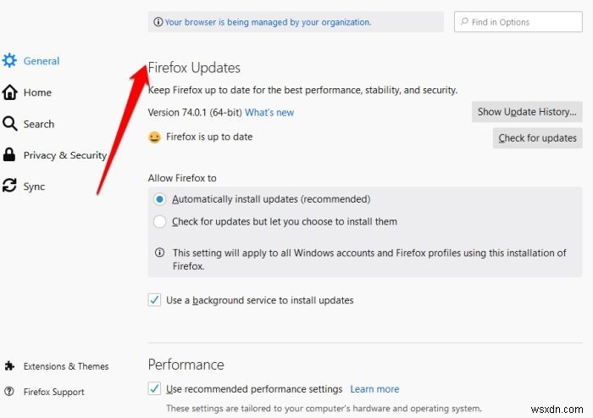593x418 pixels.
Task: Click Check for updates button
Action: tap(537, 138)
